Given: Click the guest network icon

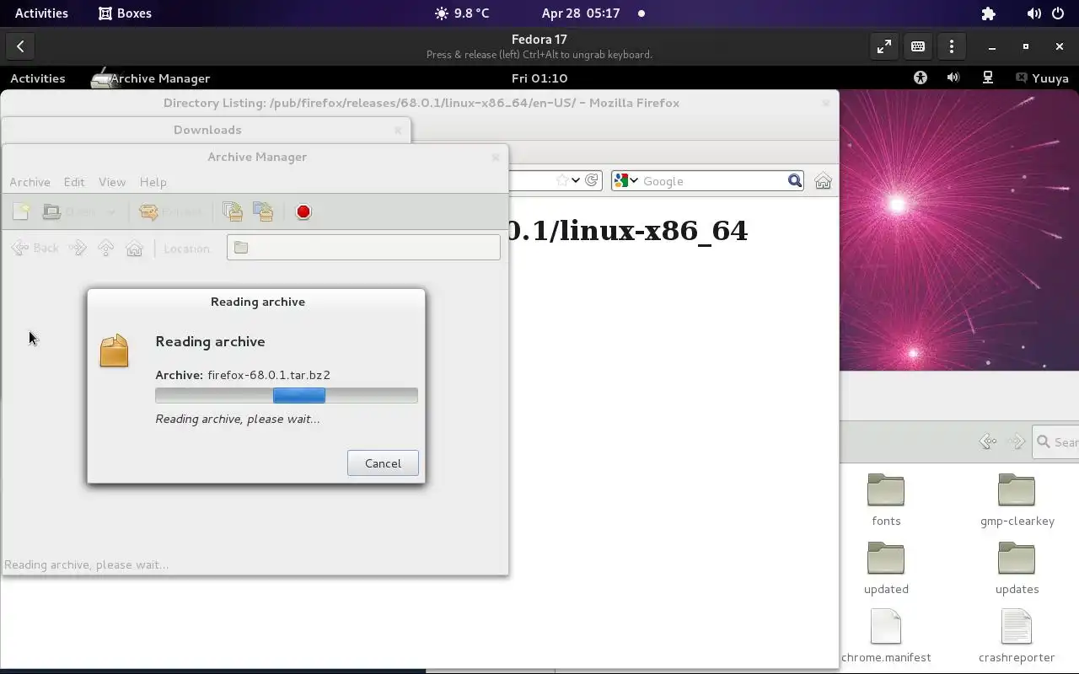Looking at the screenshot, I should pos(988,78).
